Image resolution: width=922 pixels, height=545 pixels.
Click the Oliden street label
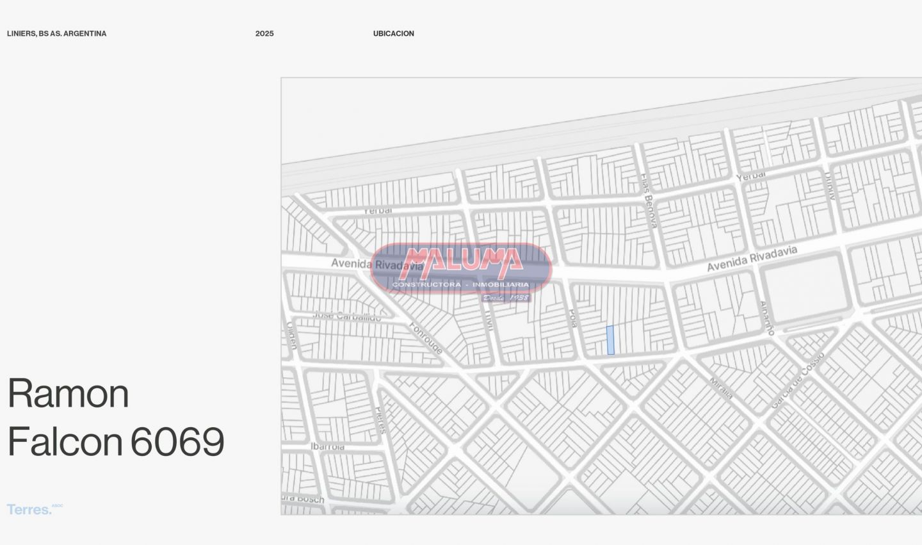pos(291,335)
